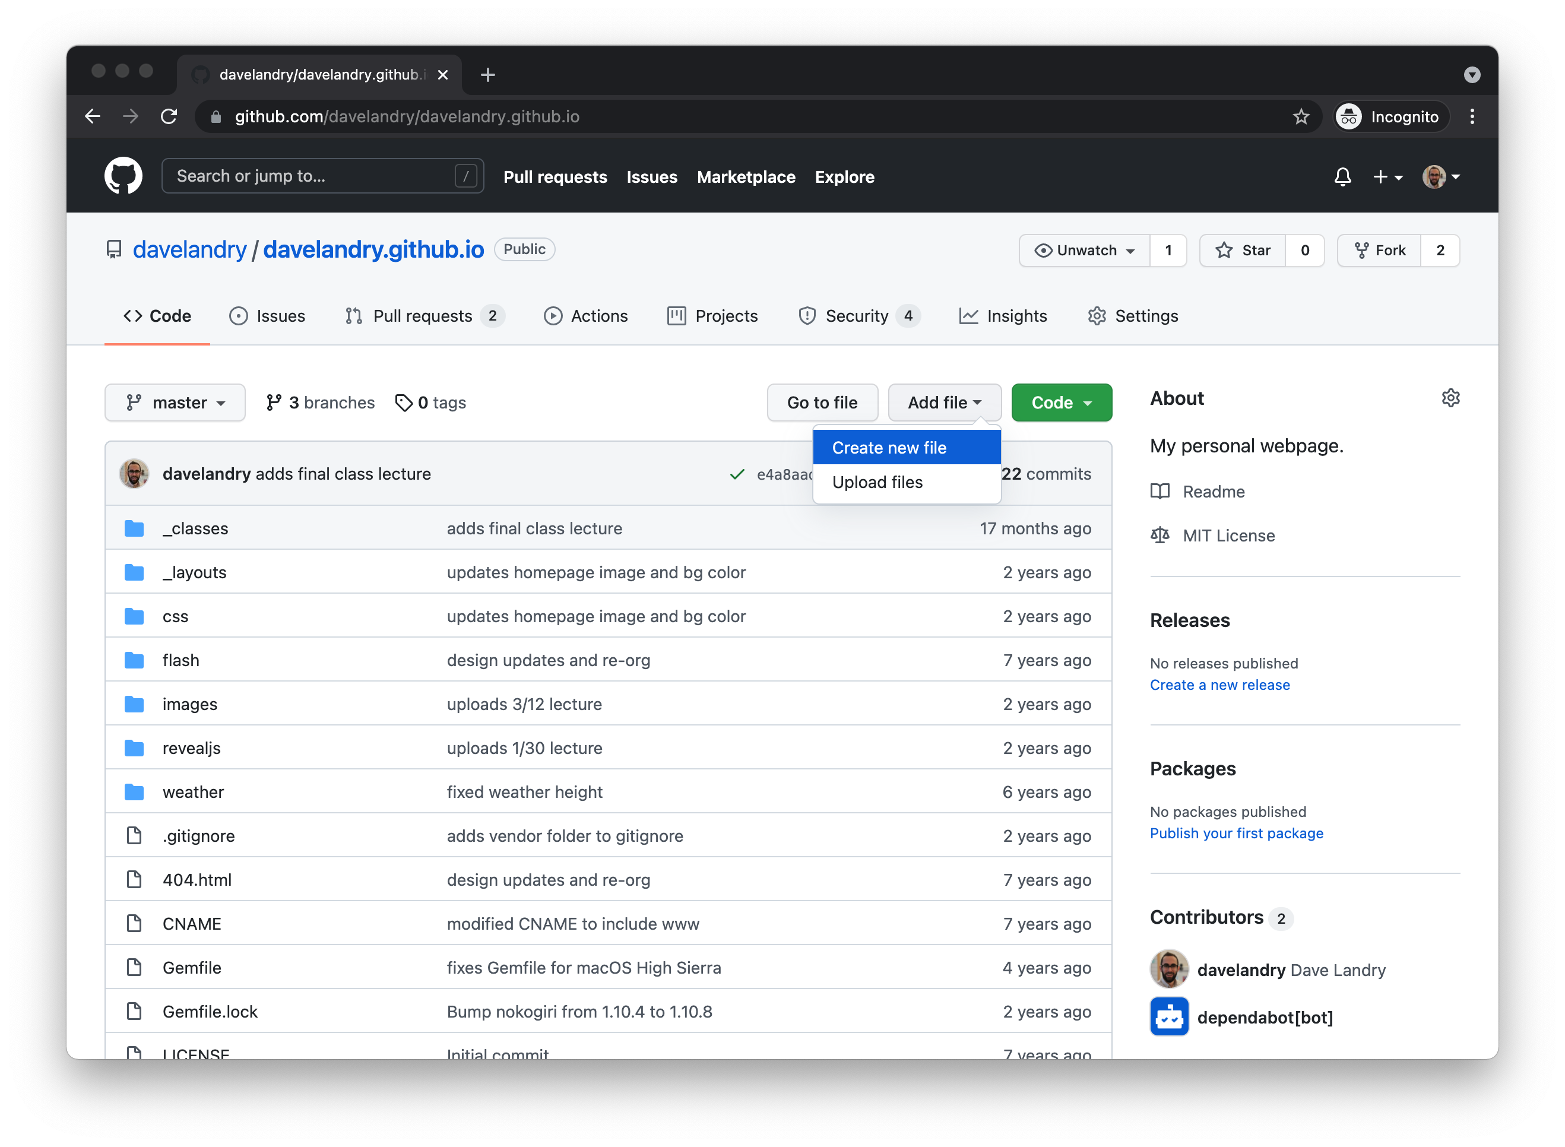
Task: View the fork count 2
Action: [x=1440, y=250]
